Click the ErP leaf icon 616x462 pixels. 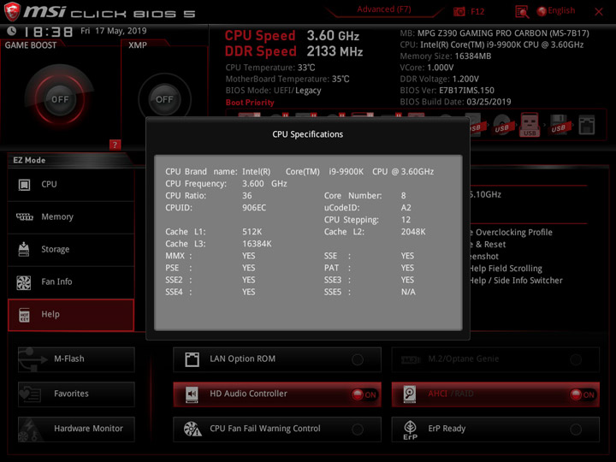coord(410,429)
